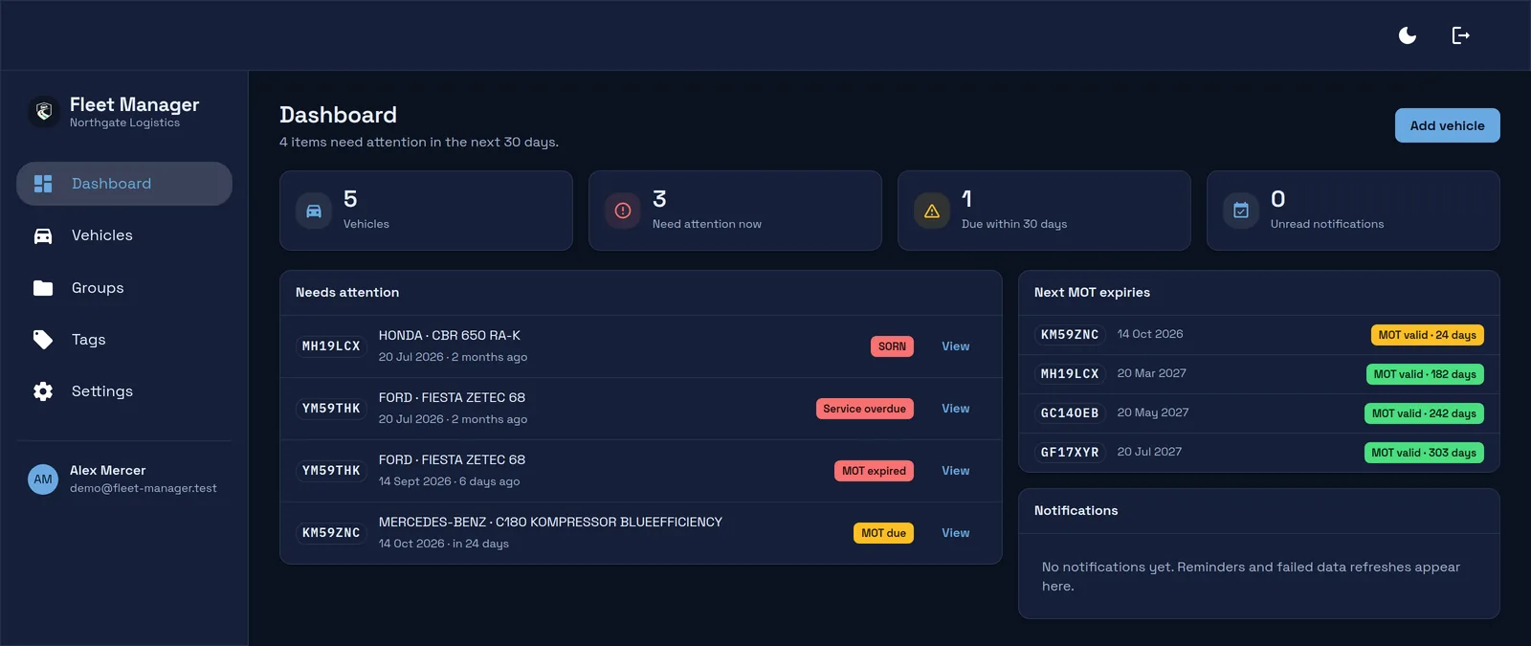Click plate GC14OEB in Next MOT expiries

pyautogui.click(x=1070, y=413)
